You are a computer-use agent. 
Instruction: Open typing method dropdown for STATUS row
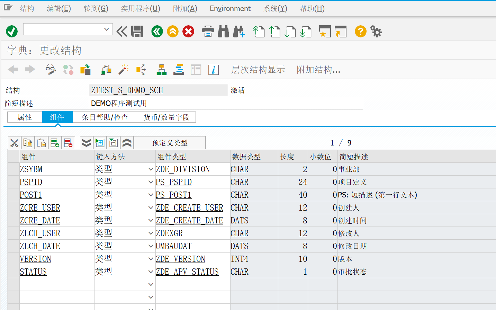(x=151, y=272)
